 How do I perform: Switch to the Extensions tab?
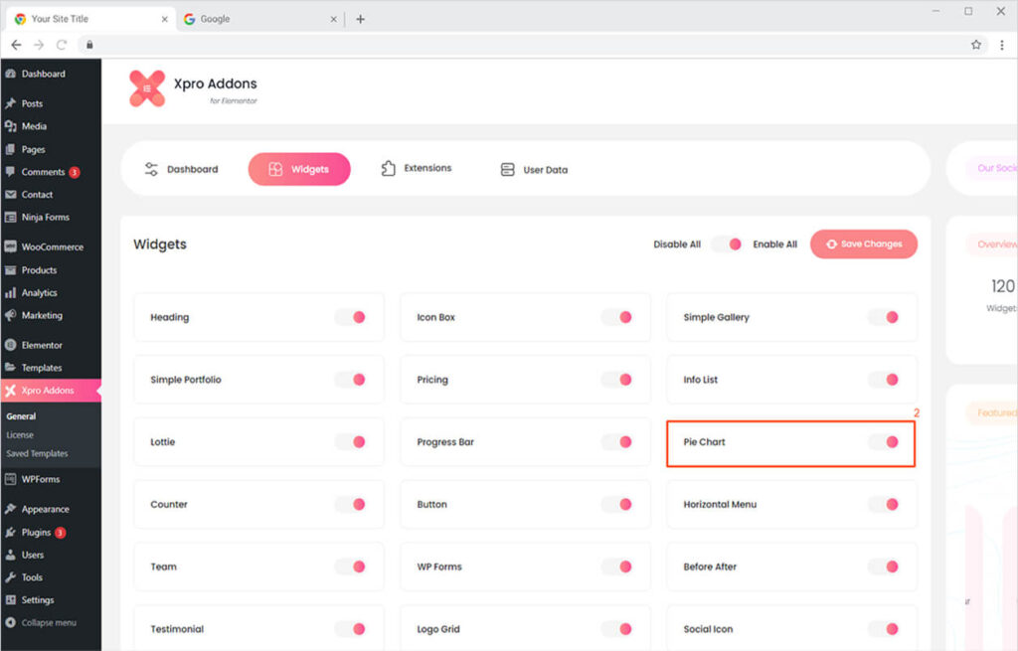pyautogui.click(x=417, y=169)
